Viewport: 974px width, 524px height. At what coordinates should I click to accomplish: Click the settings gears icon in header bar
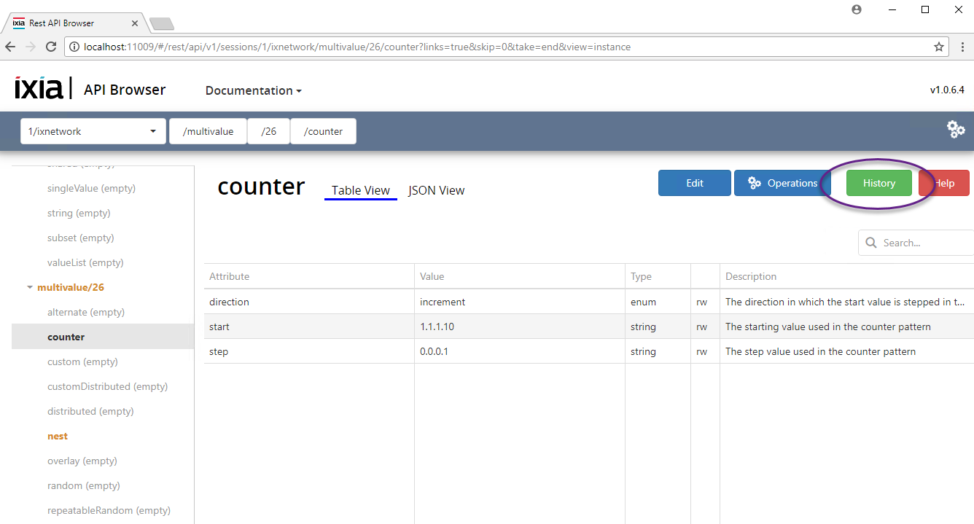click(x=955, y=130)
